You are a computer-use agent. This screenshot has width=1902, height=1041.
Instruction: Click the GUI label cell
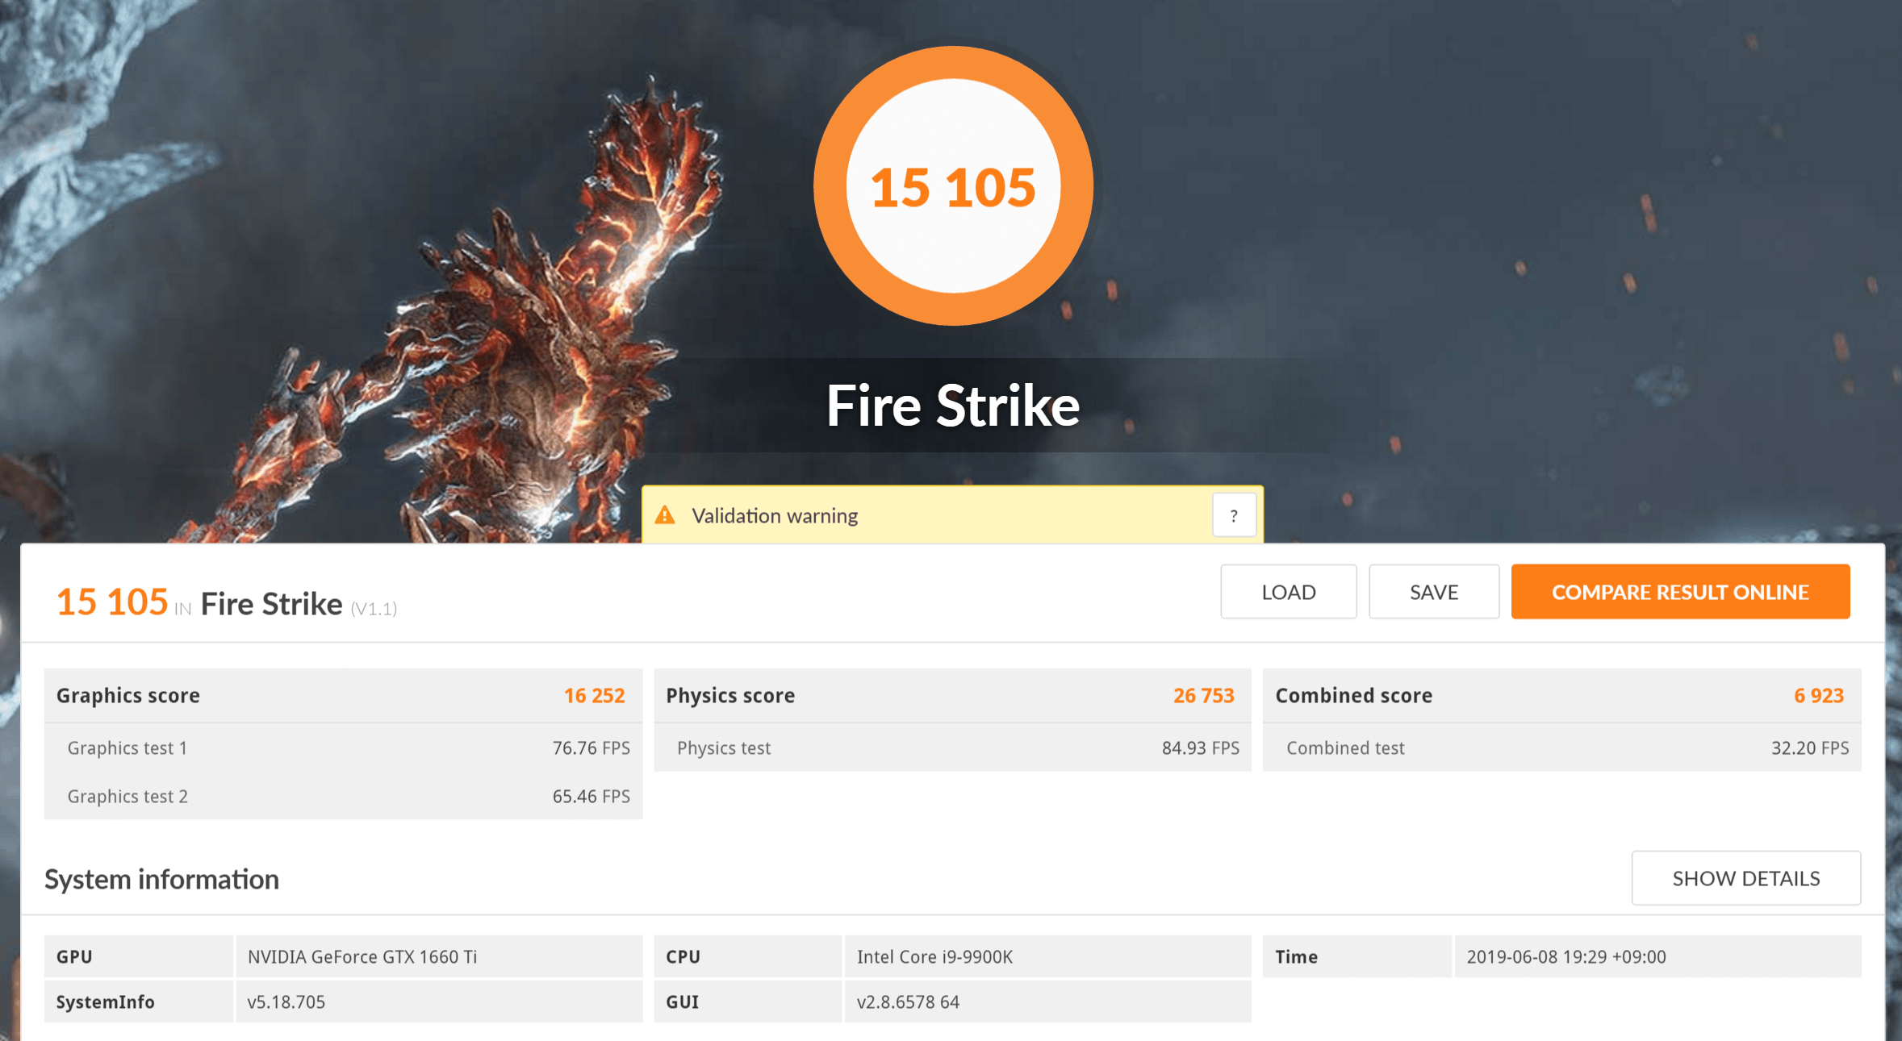[748, 1001]
